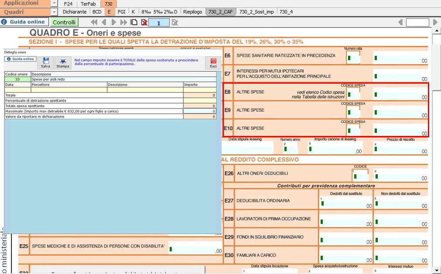
Task: Click E9 Altre spese amount field
Action: pyautogui.click(x=400, y=112)
